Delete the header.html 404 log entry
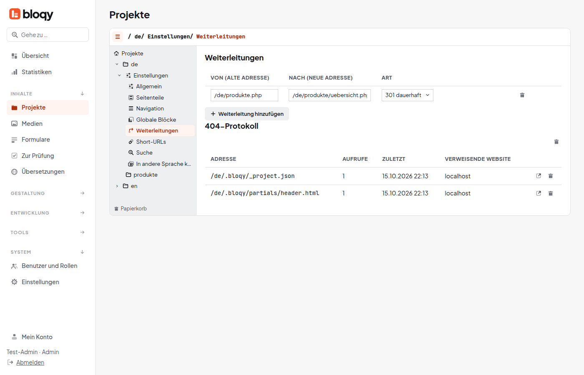Screen dimensions: 584x375 coord(550,193)
